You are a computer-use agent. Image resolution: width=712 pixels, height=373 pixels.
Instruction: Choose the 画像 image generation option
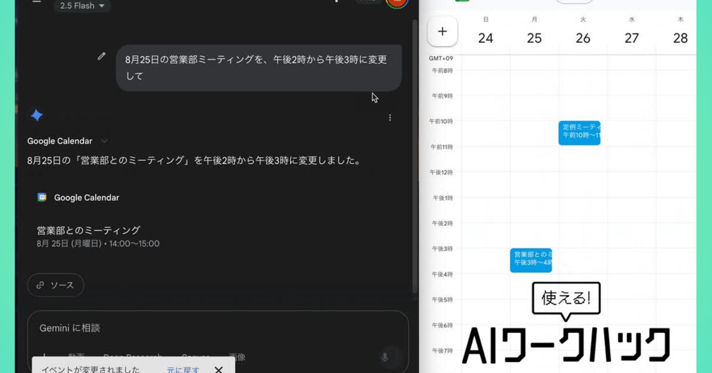tap(238, 357)
